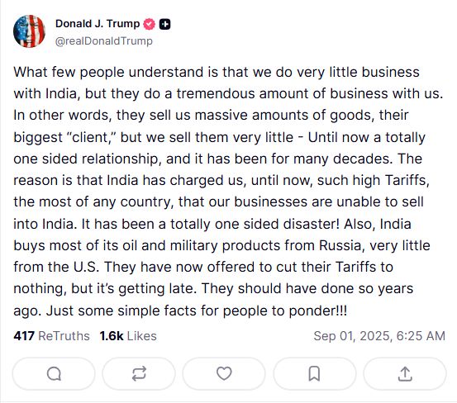
Task: Click the red verified badge beside the name
Action: [150, 24]
